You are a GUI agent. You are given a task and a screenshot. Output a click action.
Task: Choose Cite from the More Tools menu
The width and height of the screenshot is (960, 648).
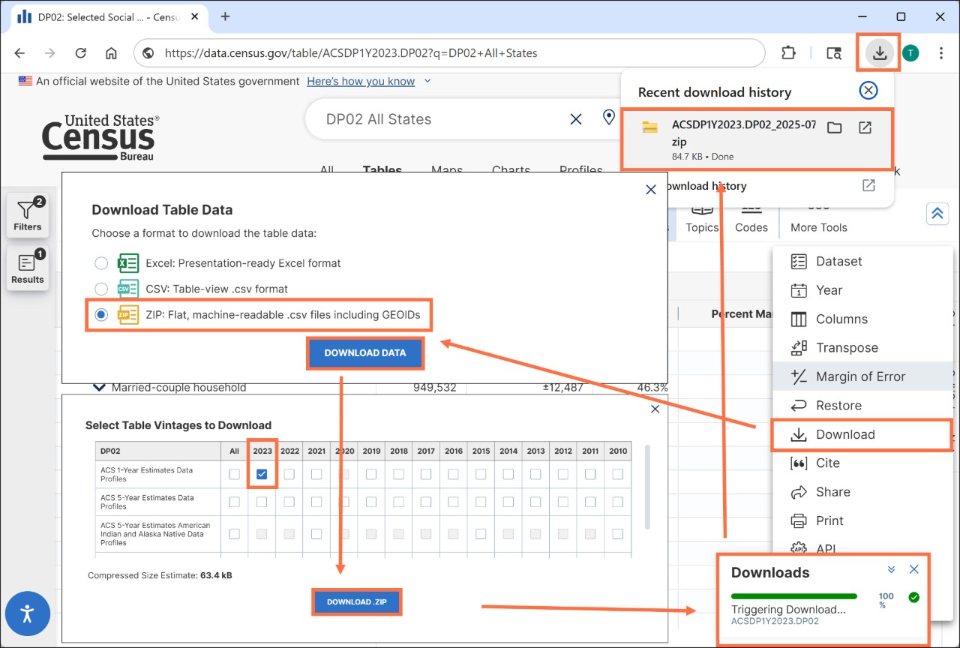click(862, 463)
